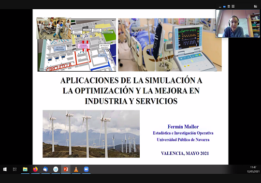The image size is (261, 183).
Task: Switch to the Zoom meeting app
Action: click(x=86, y=169)
